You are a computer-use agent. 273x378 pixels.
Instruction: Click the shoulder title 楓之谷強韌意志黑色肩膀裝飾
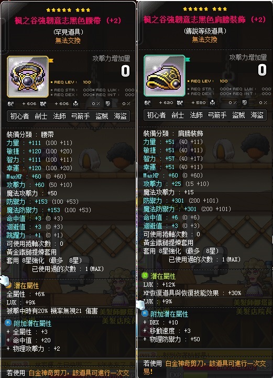tap(194, 19)
